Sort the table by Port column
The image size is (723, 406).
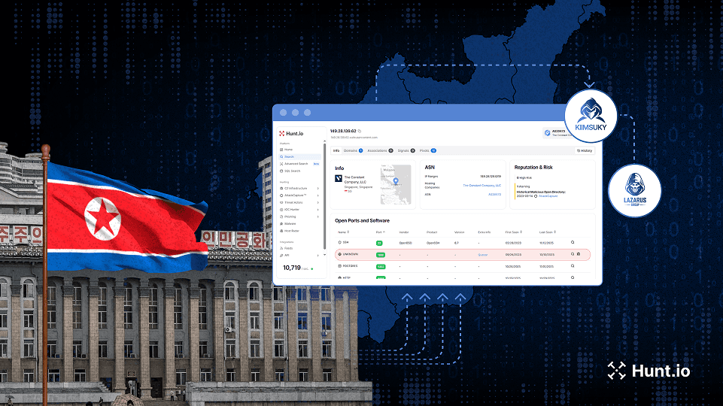[381, 232]
